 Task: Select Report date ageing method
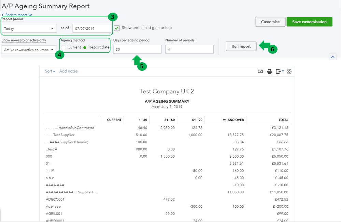point(85,47)
